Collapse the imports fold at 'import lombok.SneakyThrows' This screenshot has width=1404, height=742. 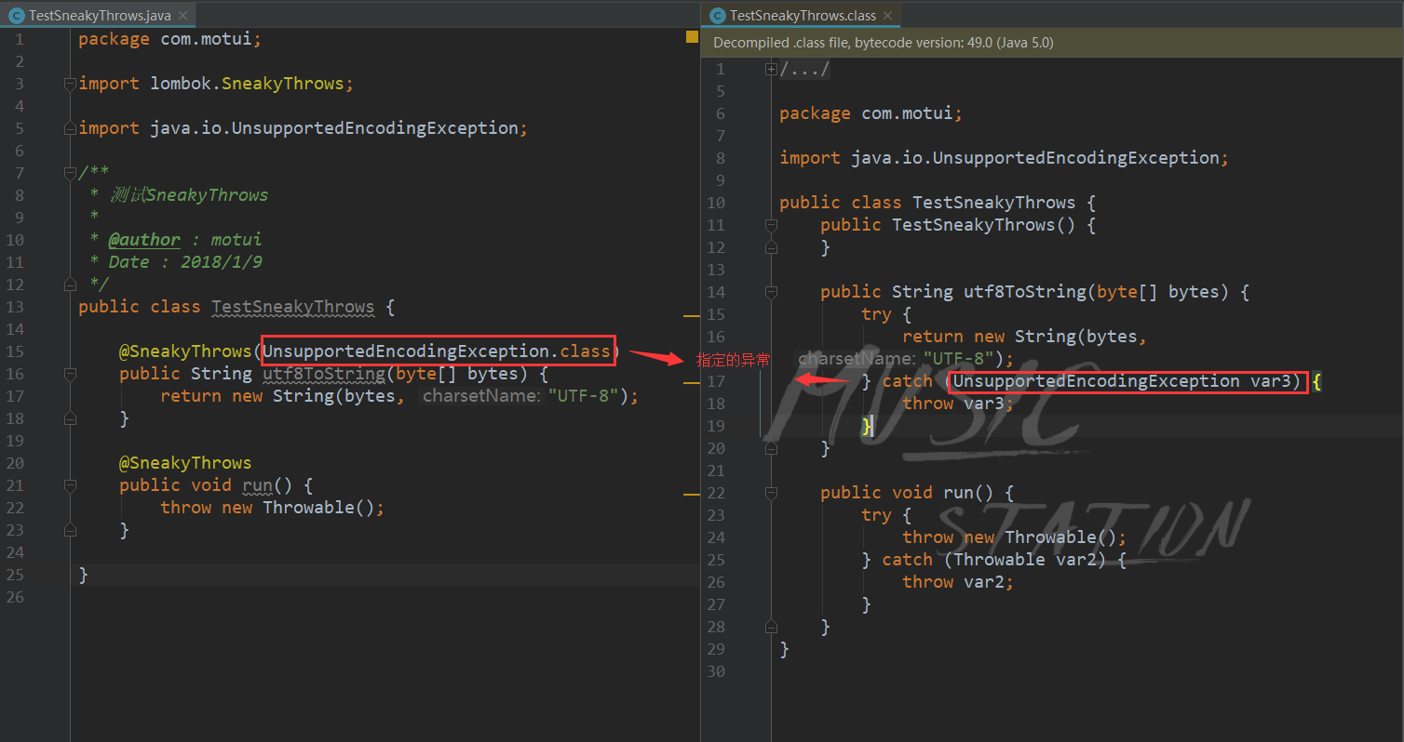coord(70,84)
